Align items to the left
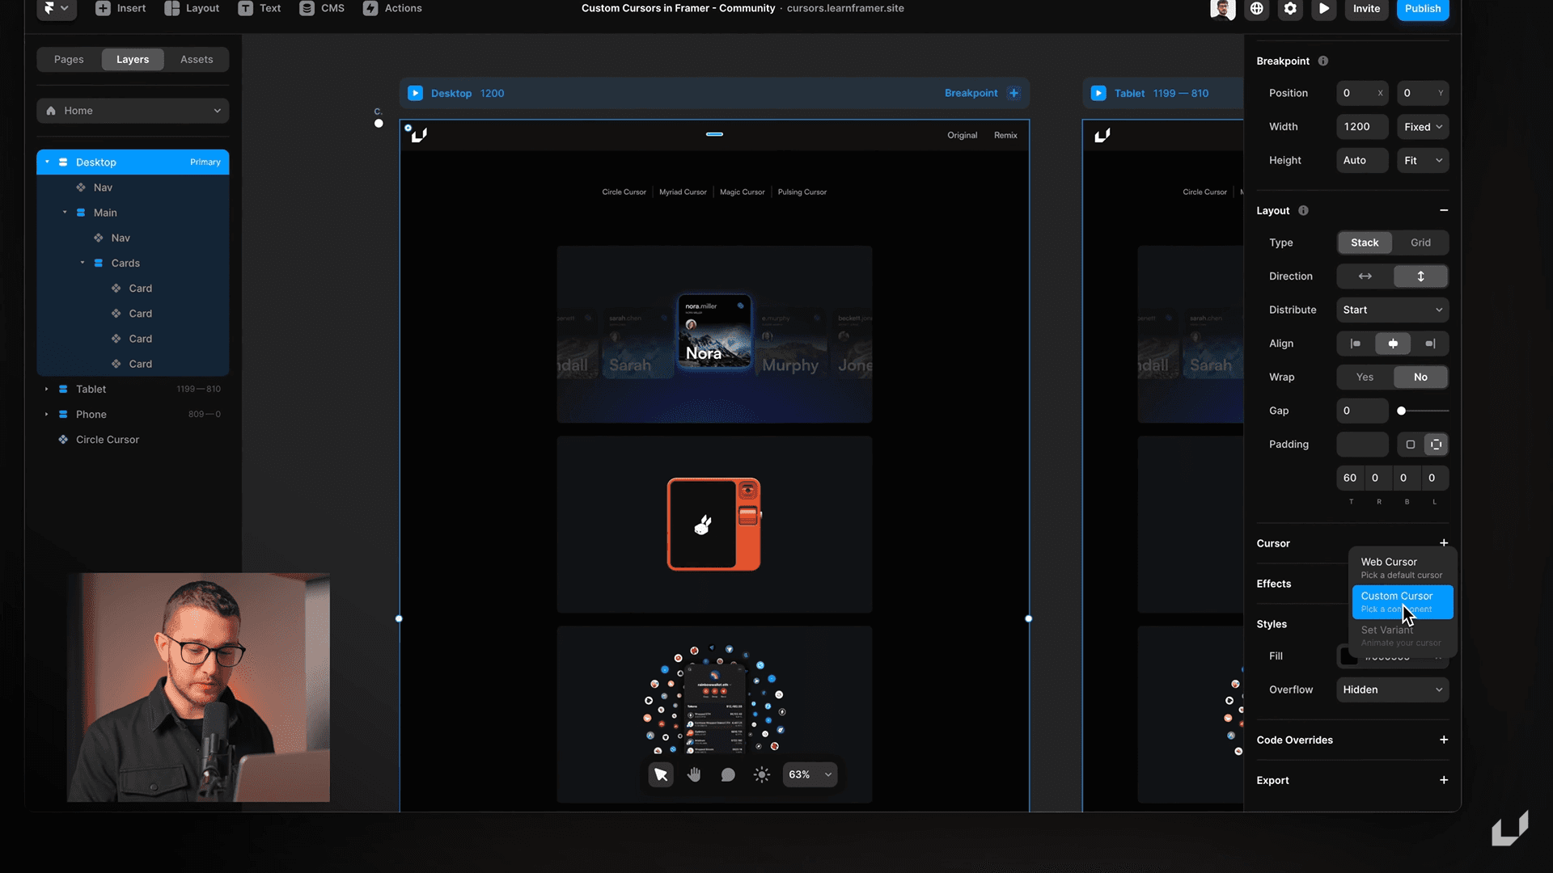 coord(1355,344)
